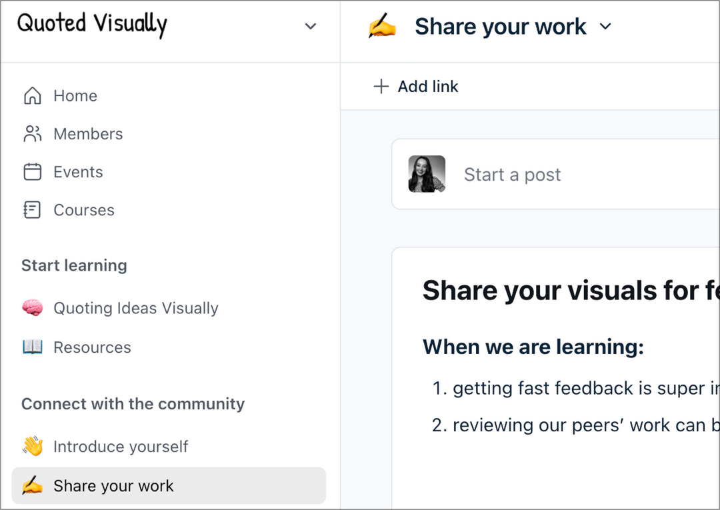The image size is (720, 510).
Task: Click the Add link button
Action: point(415,86)
